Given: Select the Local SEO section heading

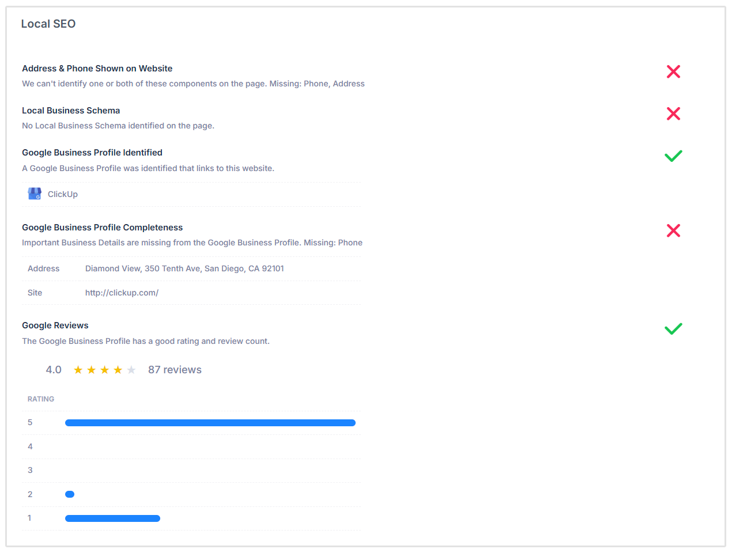Looking at the screenshot, I should click(48, 24).
